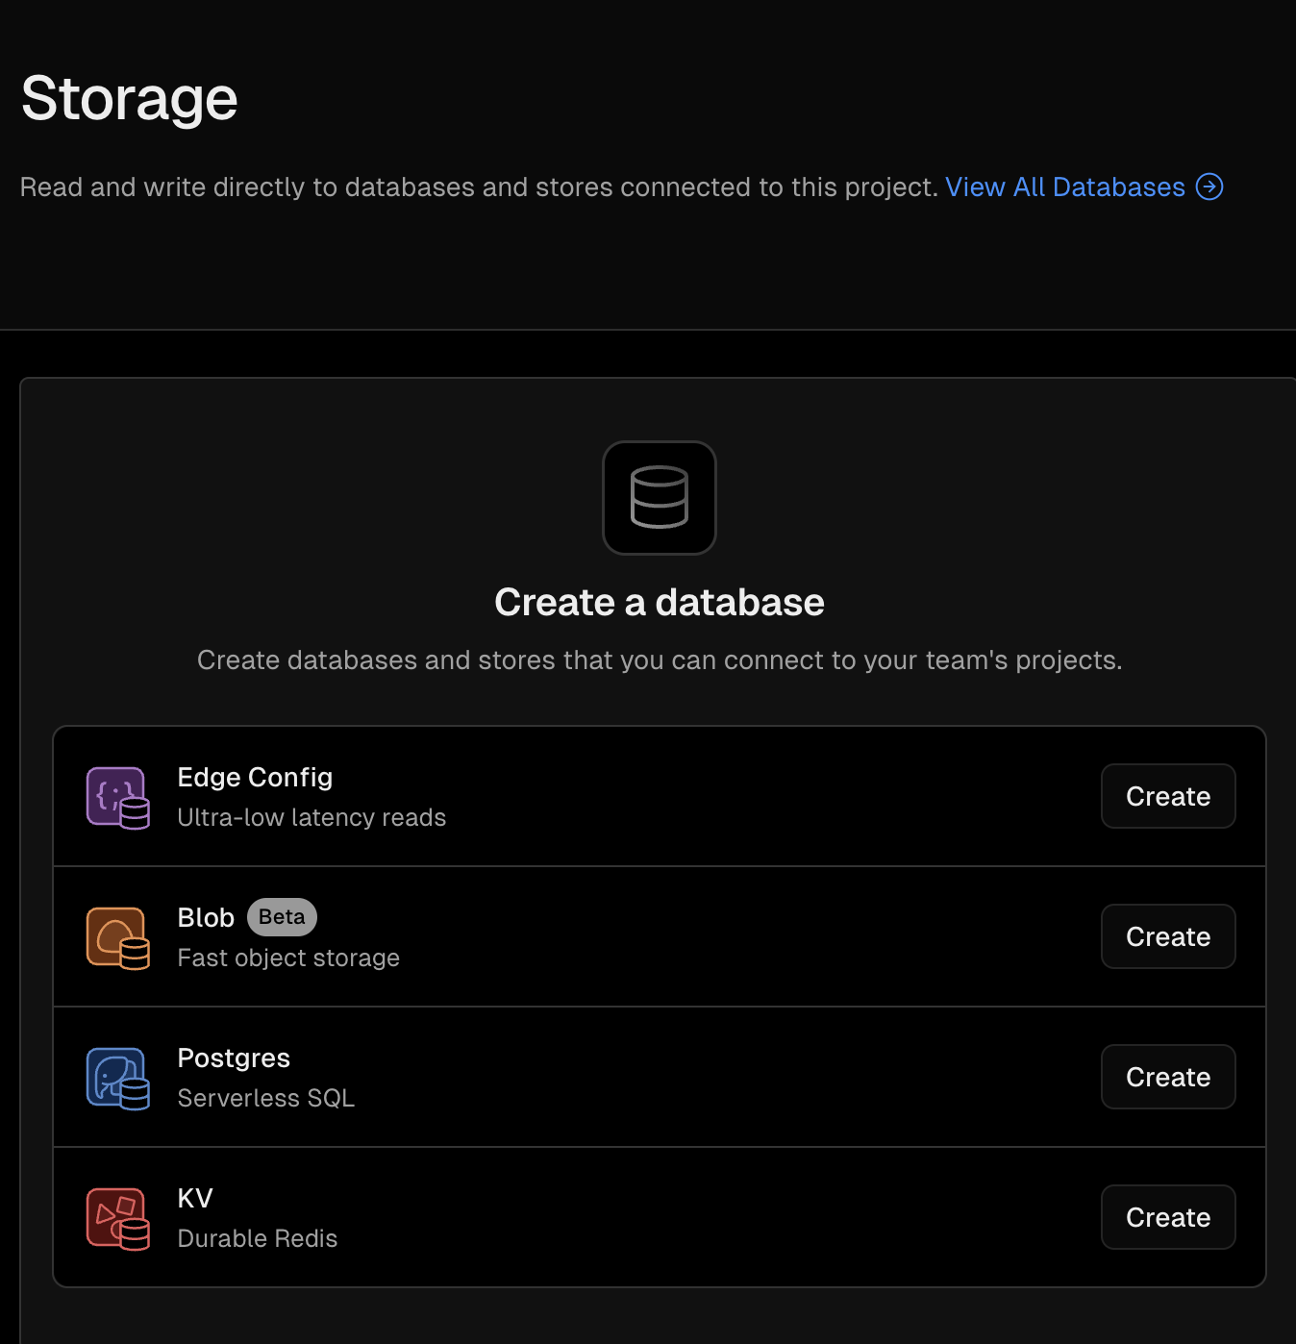Viewport: 1296px width, 1344px height.
Task: Create a Blob store
Action: click(x=1168, y=936)
